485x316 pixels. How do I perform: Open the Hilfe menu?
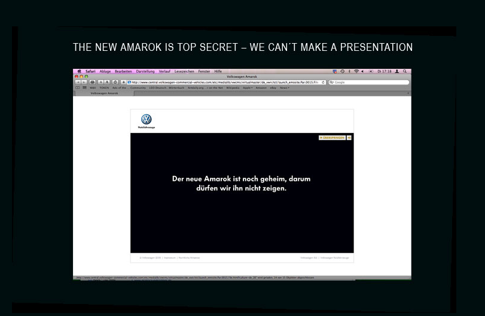pyautogui.click(x=218, y=71)
